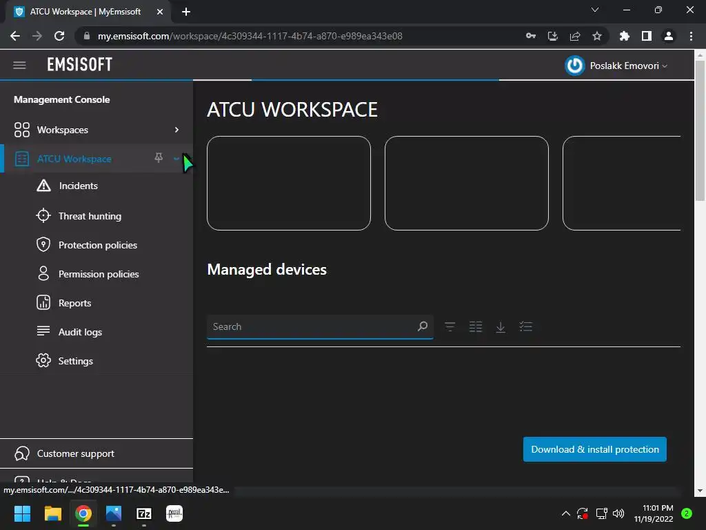Click the export download icon
This screenshot has width=706, height=530.
[x=501, y=326]
